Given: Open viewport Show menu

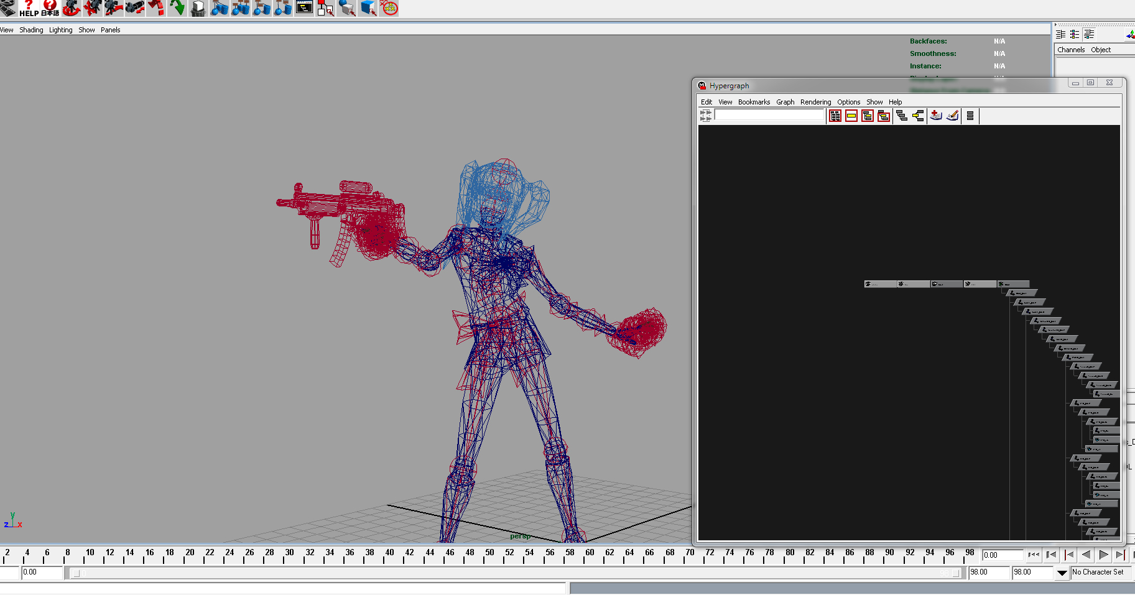Looking at the screenshot, I should [x=86, y=30].
